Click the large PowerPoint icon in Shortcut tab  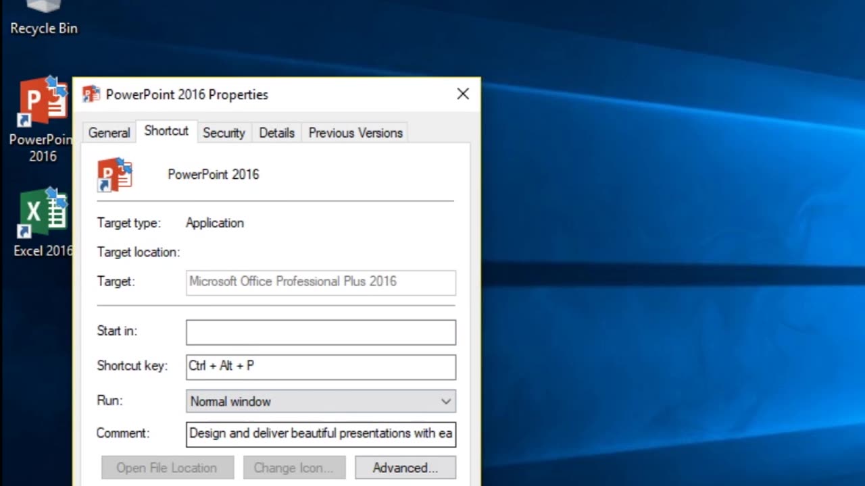pos(115,175)
